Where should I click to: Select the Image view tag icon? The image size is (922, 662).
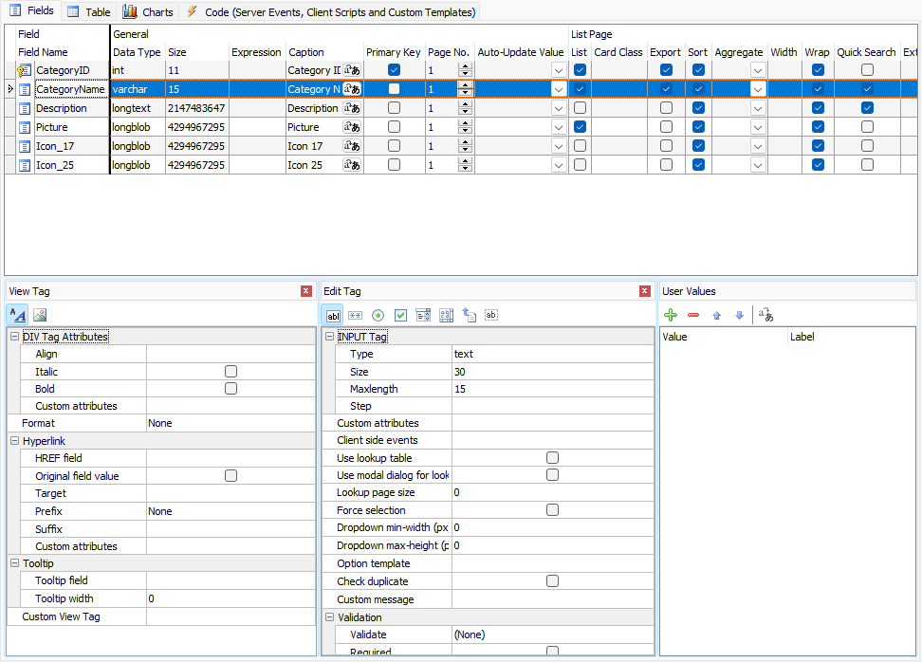[40, 315]
